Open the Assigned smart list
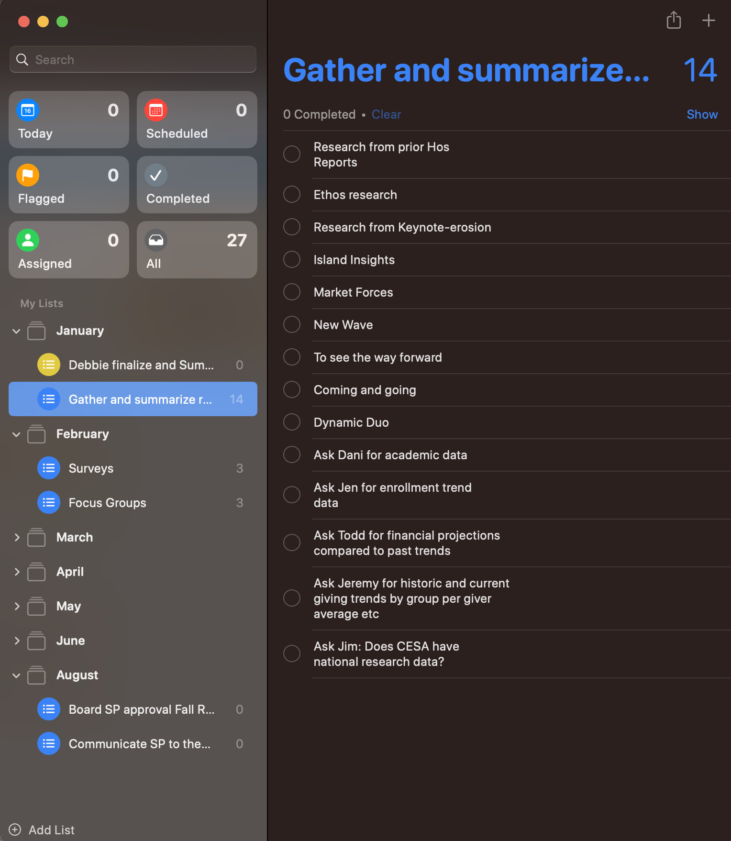 [x=69, y=250]
